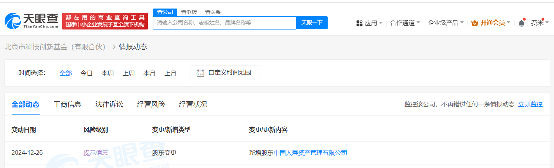Expand the 开通会员 dropdown arrow
This screenshot has height=168, width=554.
click(x=509, y=23)
